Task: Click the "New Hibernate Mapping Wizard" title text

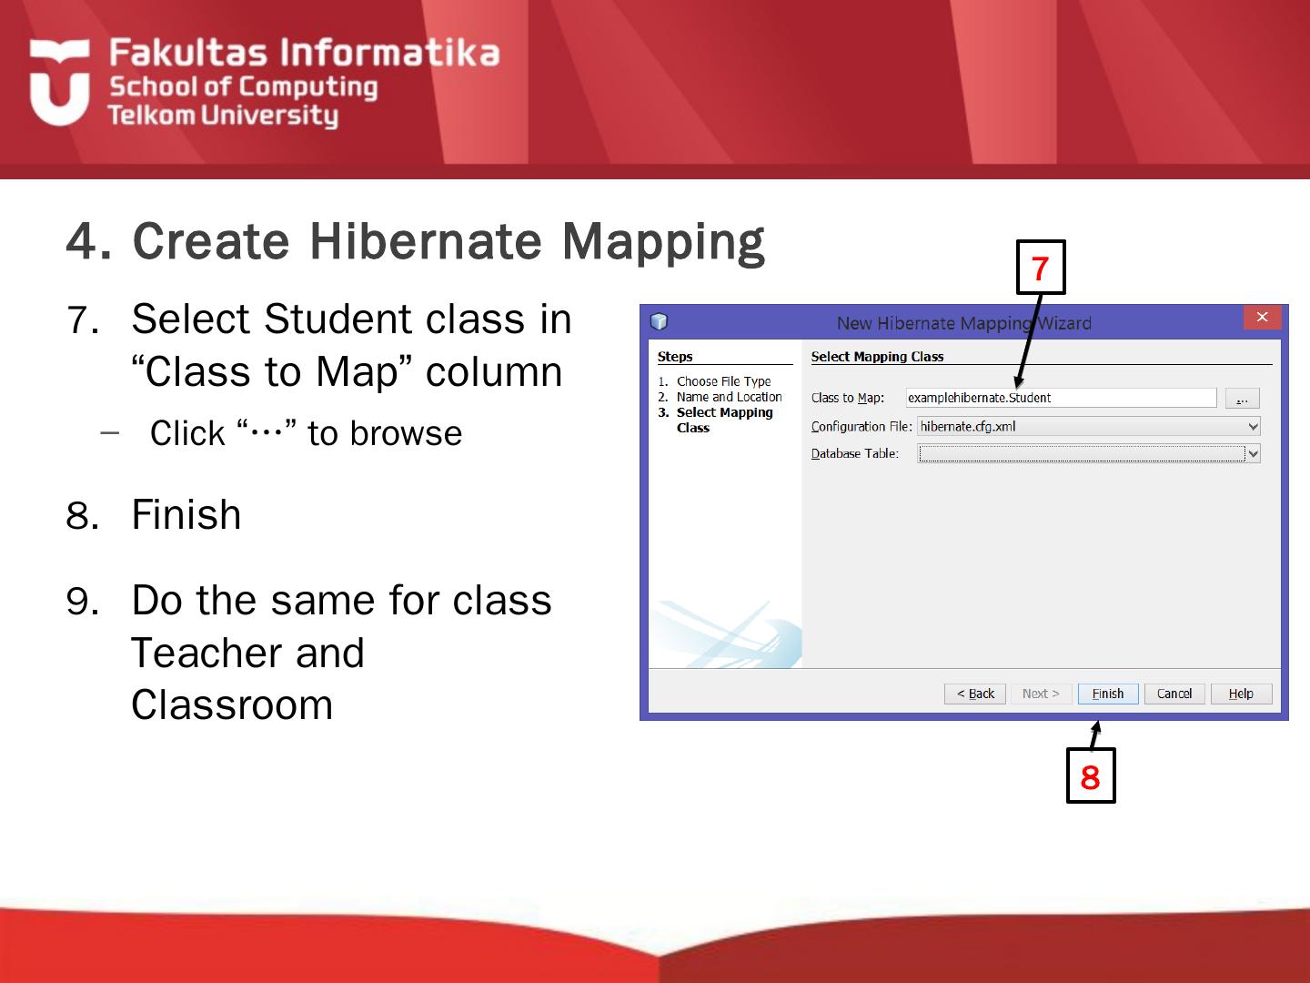Action: coord(963,323)
